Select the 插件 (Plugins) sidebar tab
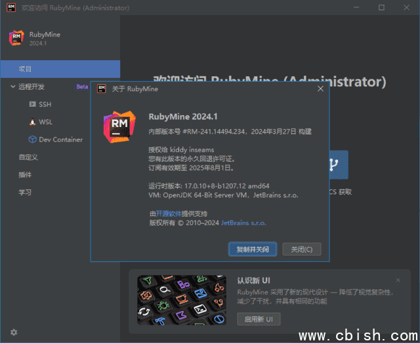Screen dimensions: 420x343 (x=25, y=175)
